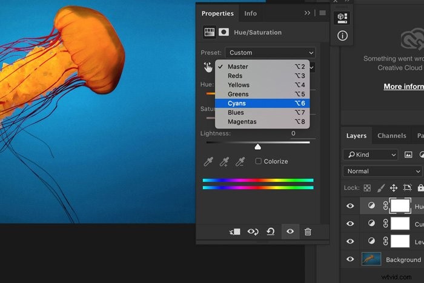Click adjustment icon on Levels layer row

click(371, 241)
